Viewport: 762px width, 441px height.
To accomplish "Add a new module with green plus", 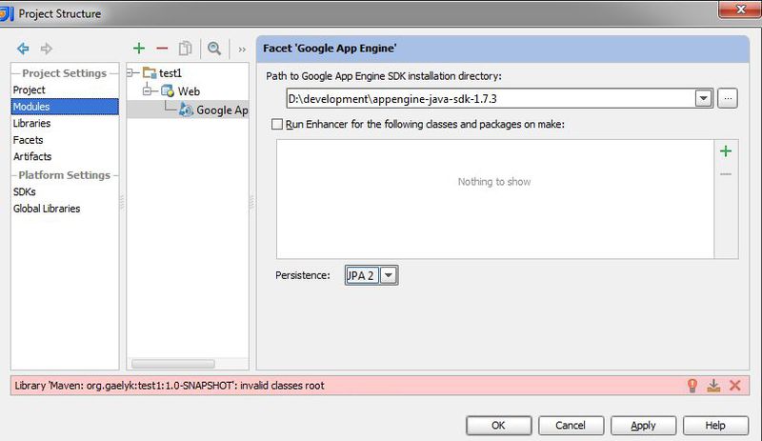I will (139, 49).
